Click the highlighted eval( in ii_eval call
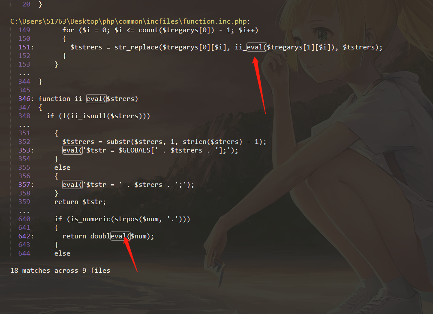433x314 pixels. [x=256, y=47]
